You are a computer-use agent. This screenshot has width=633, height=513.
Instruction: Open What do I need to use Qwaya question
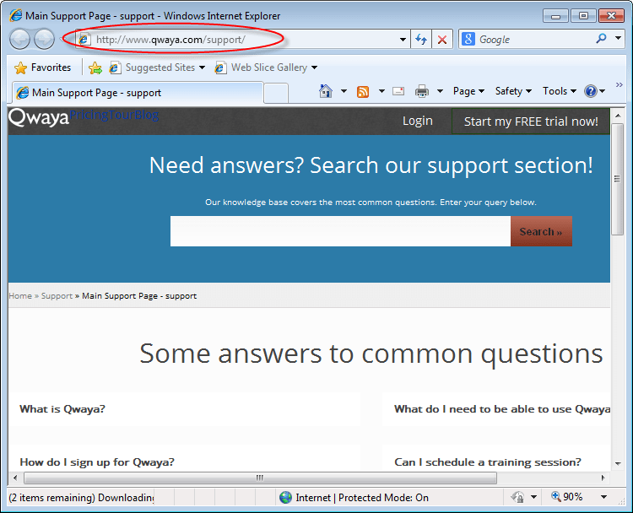(x=502, y=409)
